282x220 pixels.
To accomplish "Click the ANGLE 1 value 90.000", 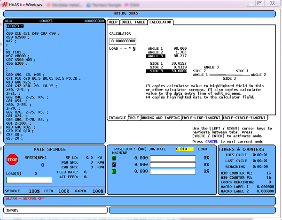I will pos(180,48).
